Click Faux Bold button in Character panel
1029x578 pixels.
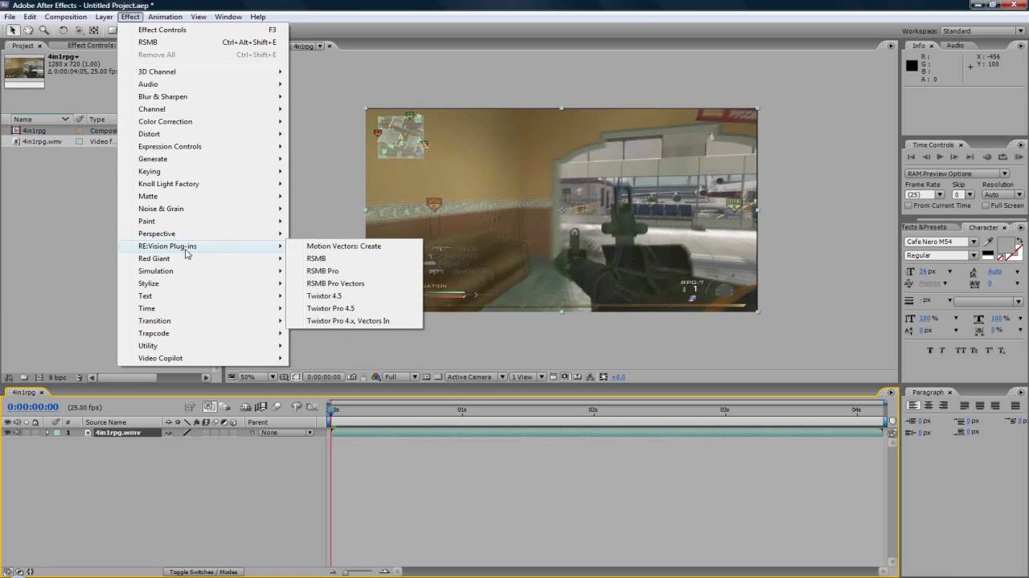[x=930, y=350]
